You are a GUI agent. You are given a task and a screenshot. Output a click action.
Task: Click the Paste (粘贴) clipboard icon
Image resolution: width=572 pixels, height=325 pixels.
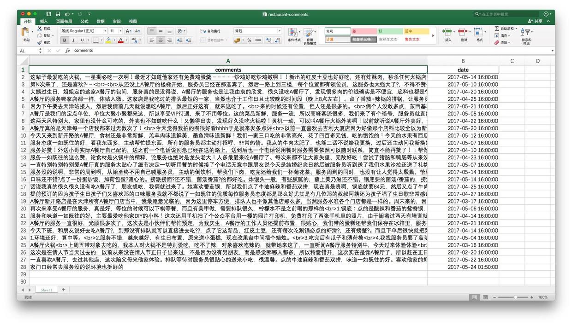26,33
